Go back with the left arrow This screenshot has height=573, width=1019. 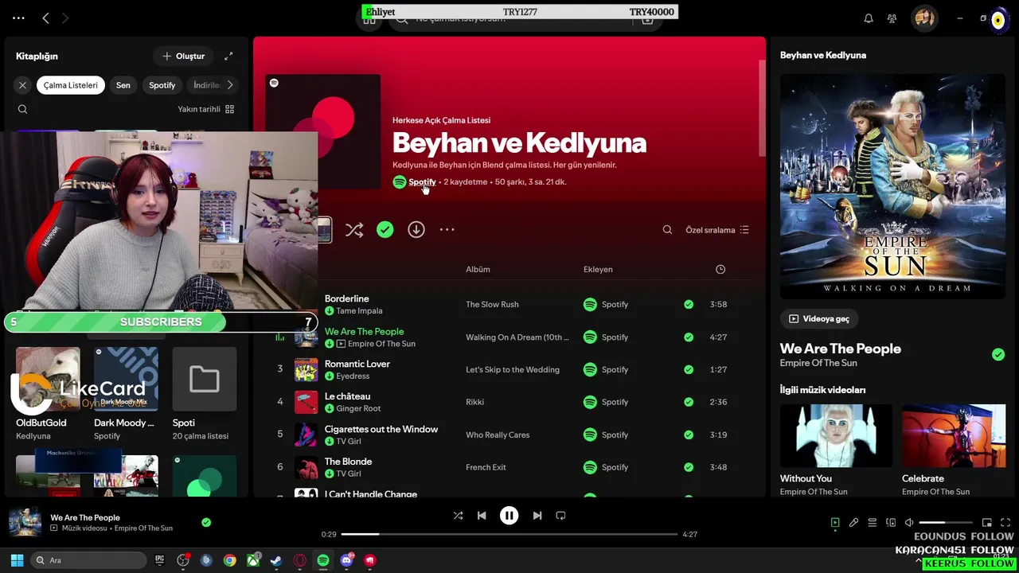[x=45, y=18]
